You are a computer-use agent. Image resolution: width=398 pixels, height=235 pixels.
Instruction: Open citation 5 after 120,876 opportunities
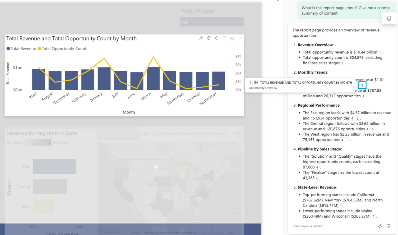point(373,129)
